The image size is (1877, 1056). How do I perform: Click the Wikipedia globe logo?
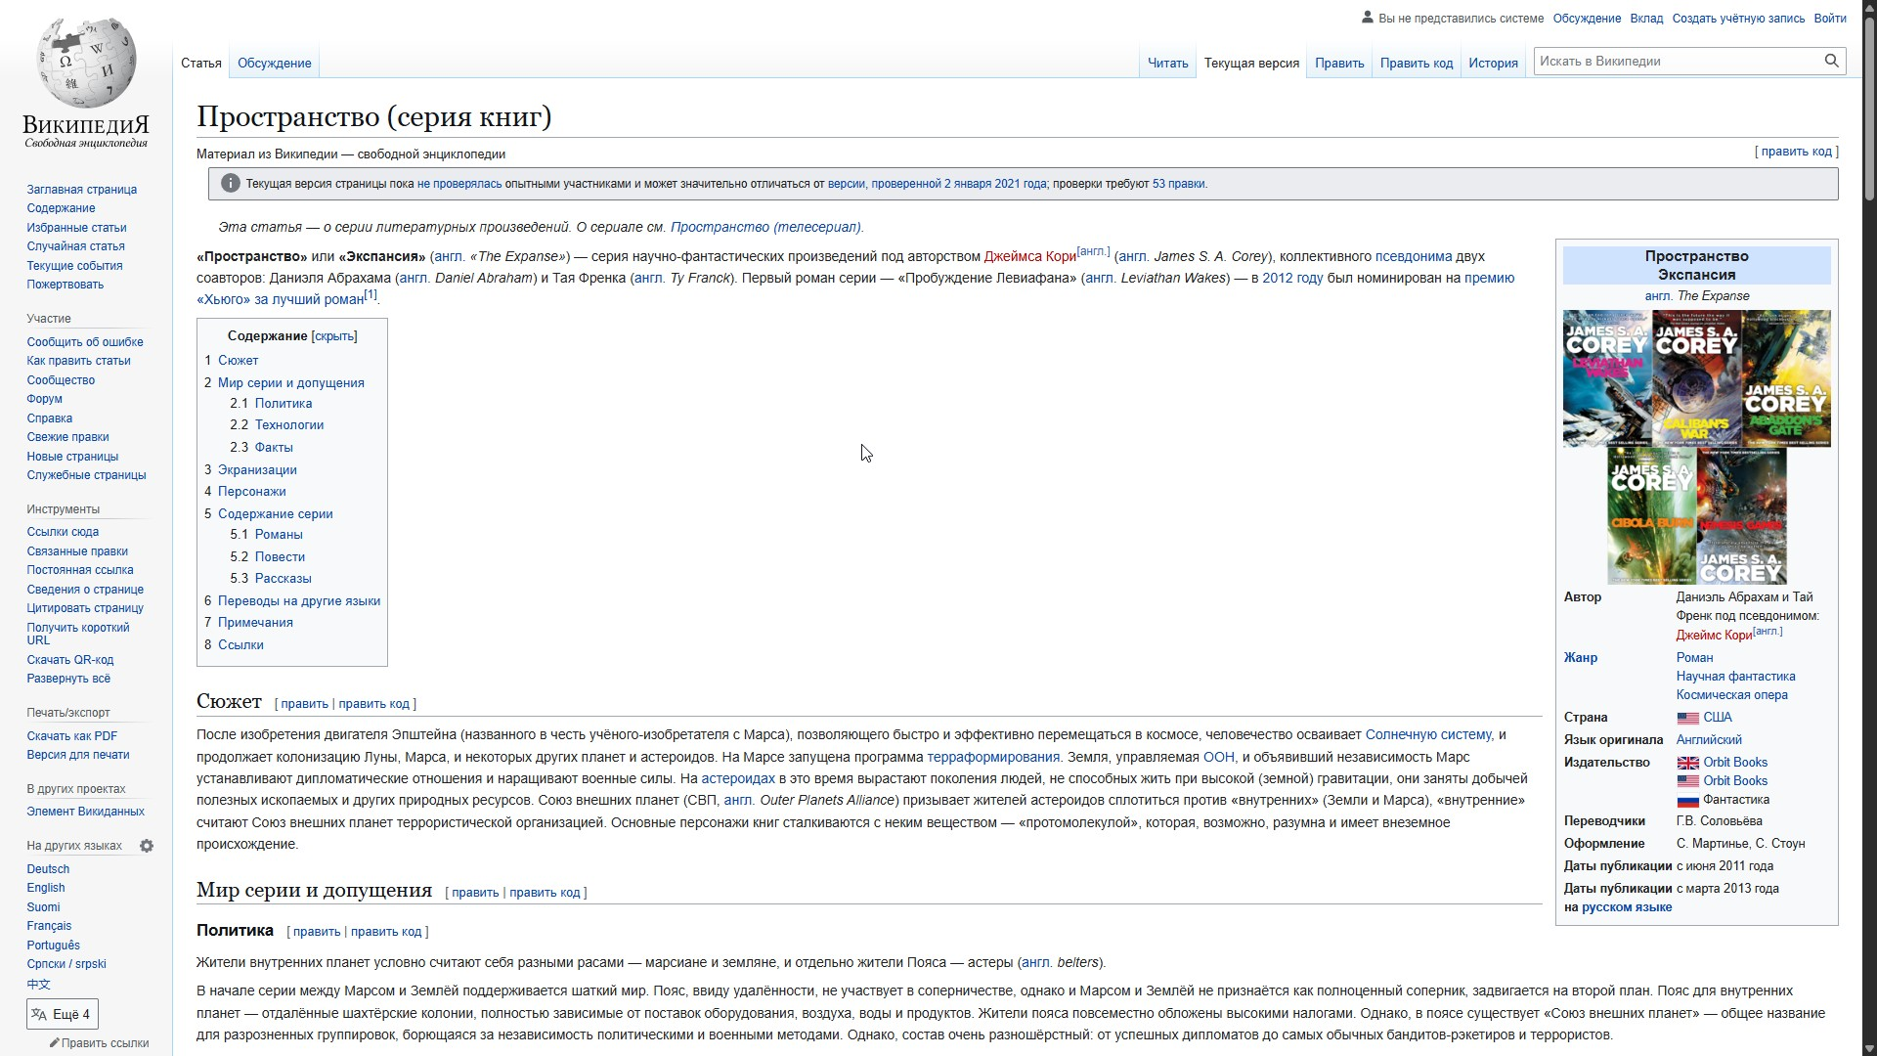(86, 62)
